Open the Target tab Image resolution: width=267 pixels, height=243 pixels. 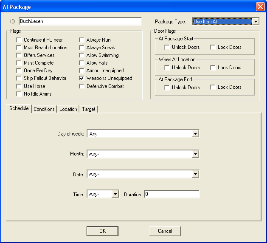pyautogui.click(x=89, y=109)
